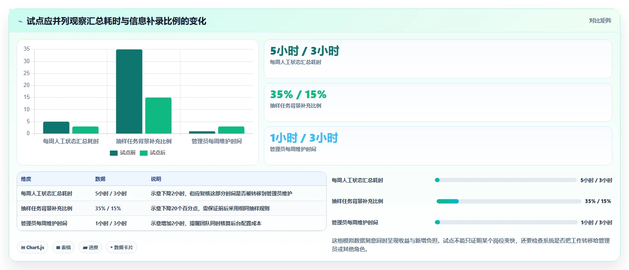Click the lightning icon beside the title
Viewport: 629px width, 270px height.
(x=20, y=21)
